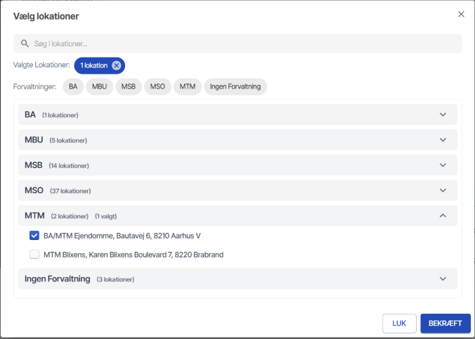Viewport: 475px width, 339px height.
Task: Filter by the MBU forvaltning chip
Action: coord(98,86)
